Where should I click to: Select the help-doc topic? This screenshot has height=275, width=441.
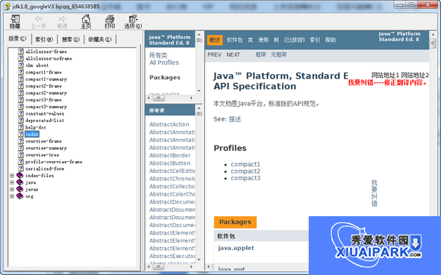point(36,127)
